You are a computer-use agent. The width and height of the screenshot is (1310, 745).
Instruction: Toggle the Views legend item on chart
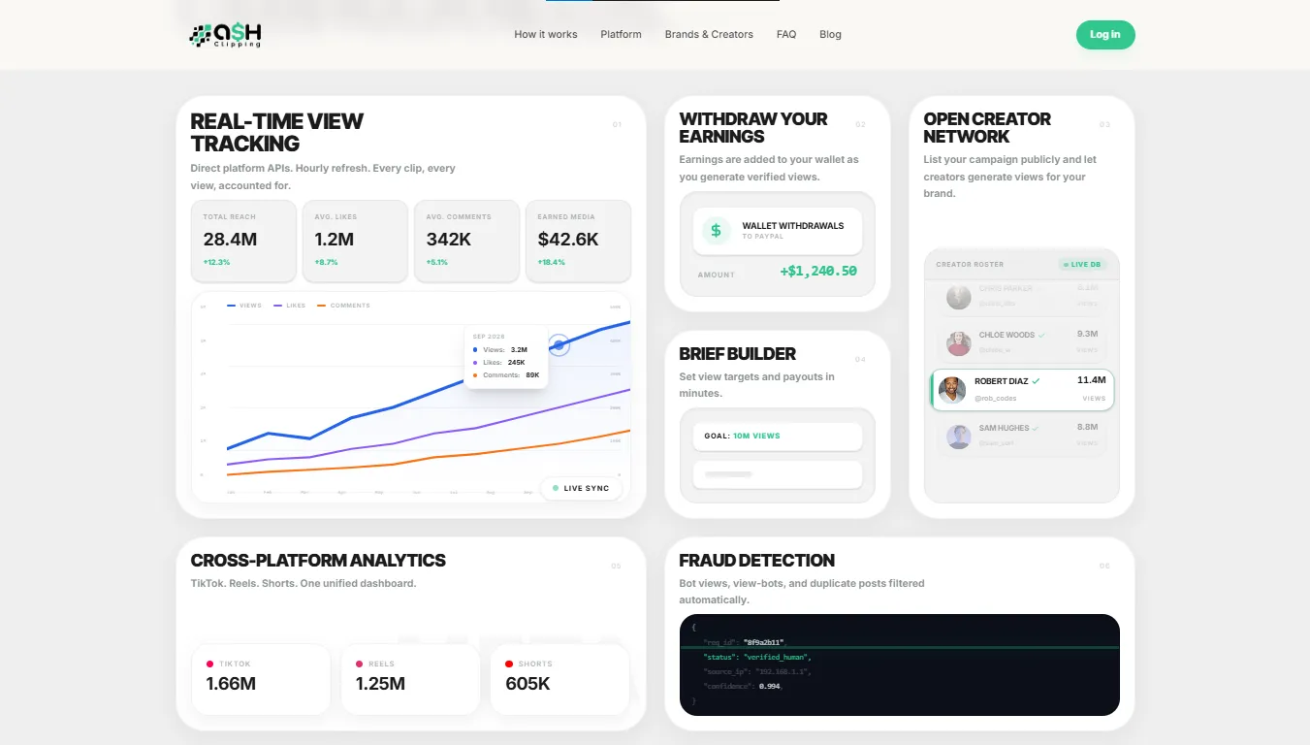(244, 306)
